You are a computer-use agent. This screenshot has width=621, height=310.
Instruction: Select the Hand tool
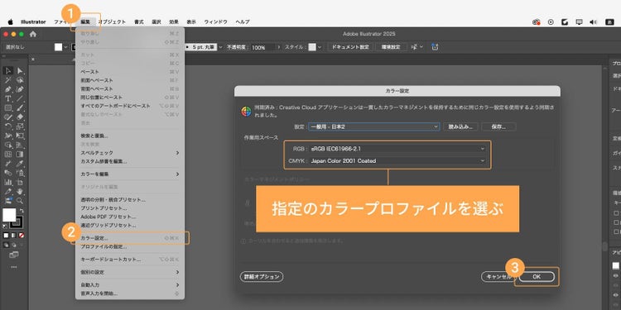[20, 191]
